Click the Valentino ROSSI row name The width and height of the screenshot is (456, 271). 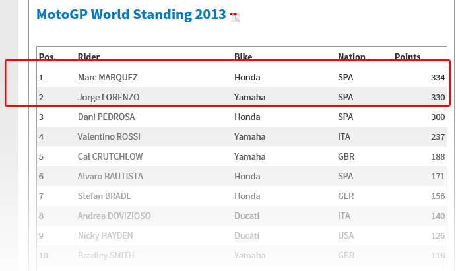tap(109, 136)
